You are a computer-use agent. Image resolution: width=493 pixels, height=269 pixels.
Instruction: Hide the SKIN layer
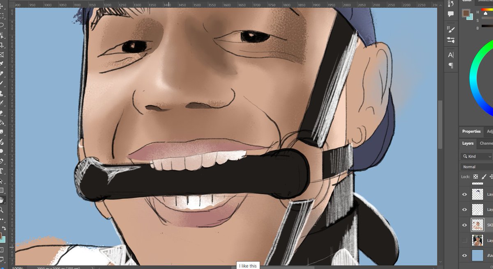(464, 225)
